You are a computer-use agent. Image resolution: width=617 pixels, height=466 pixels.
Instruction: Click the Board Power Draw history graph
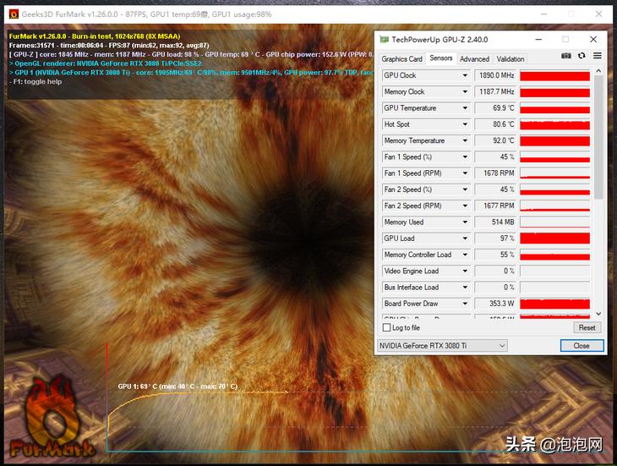[x=554, y=304]
